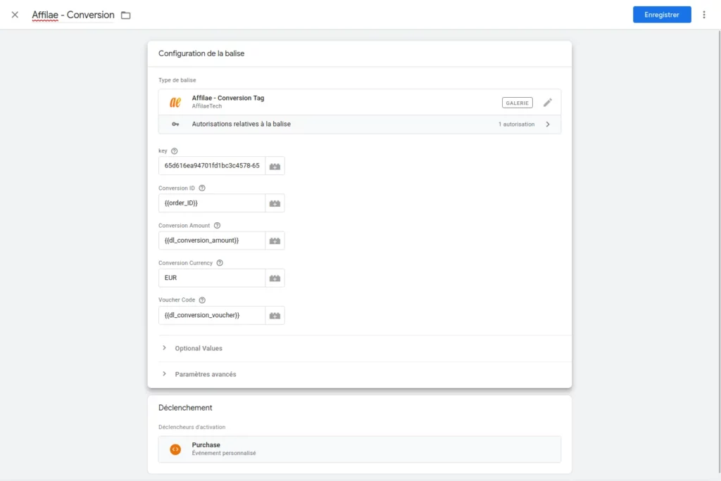Open variable picker for Conversion Amount
Screen dimensions: 721x481
(275, 240)
